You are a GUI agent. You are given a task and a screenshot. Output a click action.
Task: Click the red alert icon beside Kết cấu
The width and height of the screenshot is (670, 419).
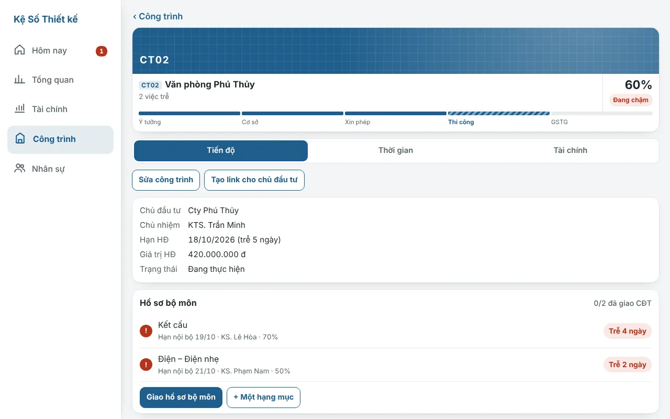pos(146,331)
